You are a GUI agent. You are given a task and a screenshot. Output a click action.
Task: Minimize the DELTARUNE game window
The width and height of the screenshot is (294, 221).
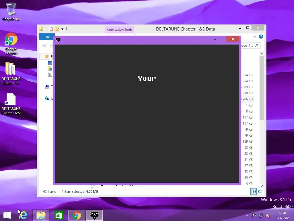pos(215,39)
